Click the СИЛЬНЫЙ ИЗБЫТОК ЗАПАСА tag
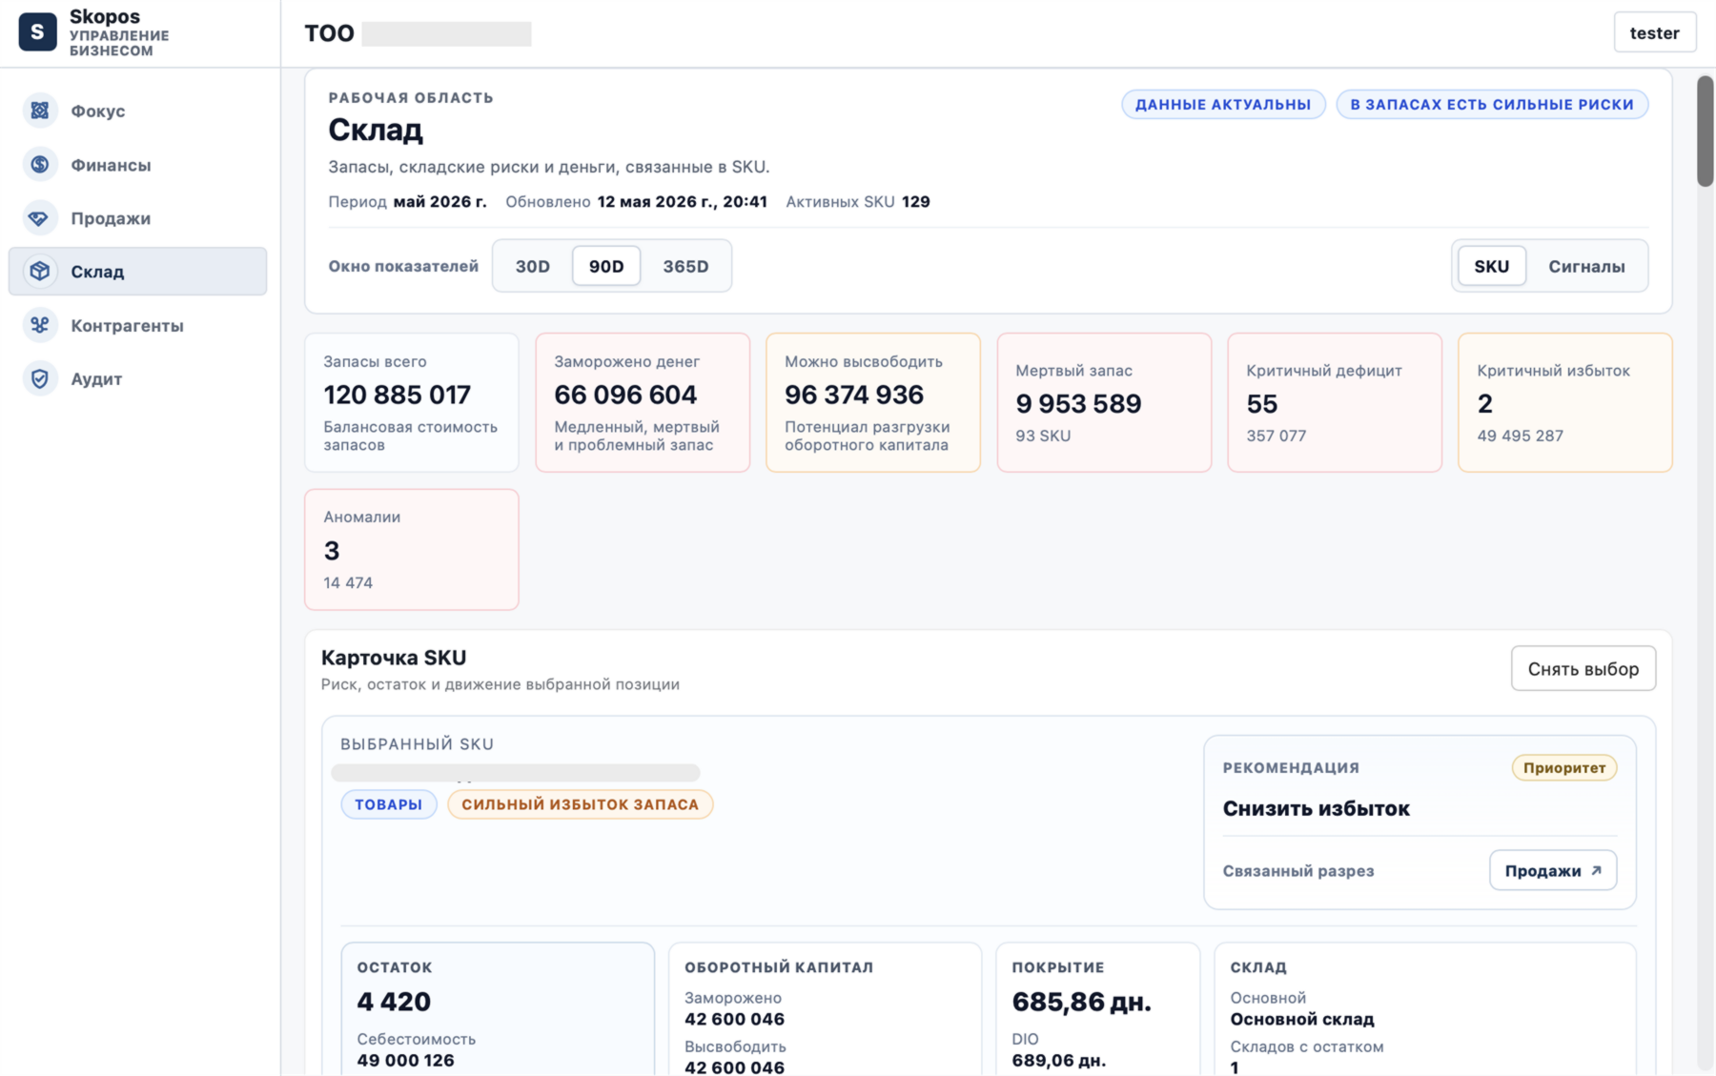1716x1076 pixels. click(x=581, y=804)
